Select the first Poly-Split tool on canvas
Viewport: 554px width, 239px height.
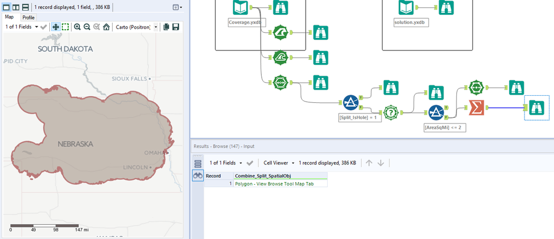click(x=281, y=82)
